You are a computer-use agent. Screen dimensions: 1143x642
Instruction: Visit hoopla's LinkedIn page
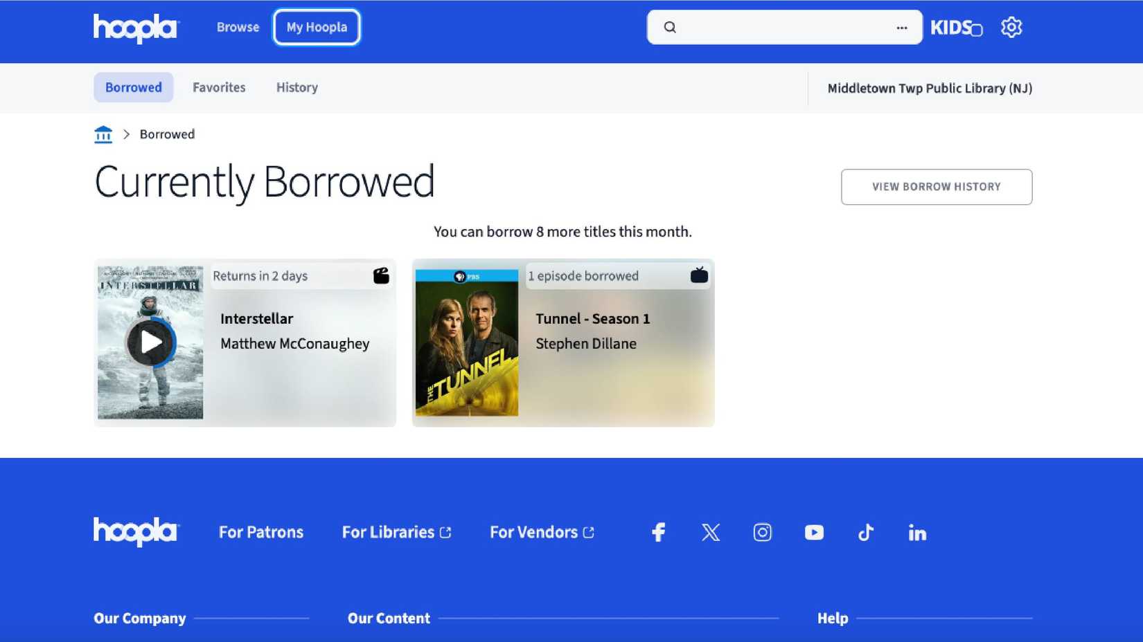tap(917, 532)
